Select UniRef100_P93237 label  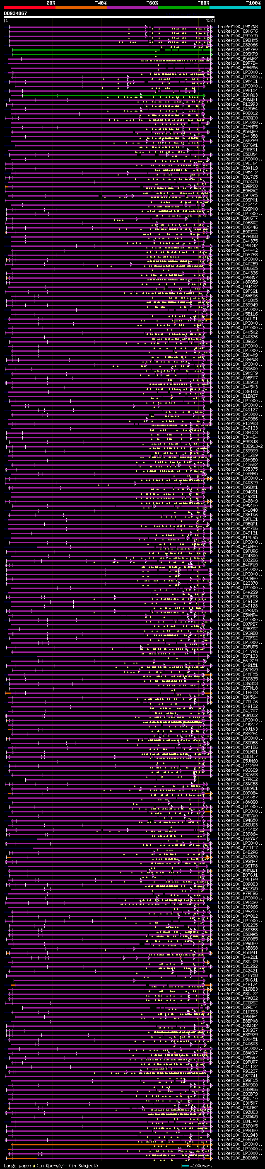(238, 1072)
